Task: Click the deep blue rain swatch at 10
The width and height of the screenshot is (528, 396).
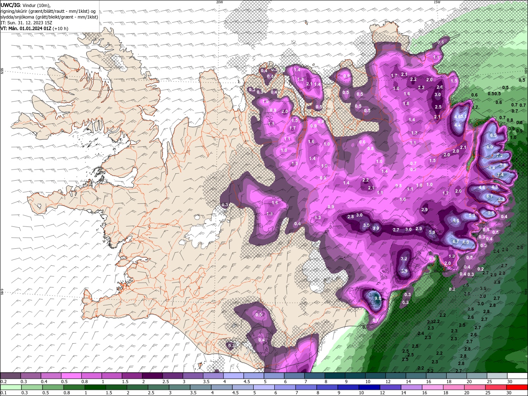Action: (x=369, y=387)
